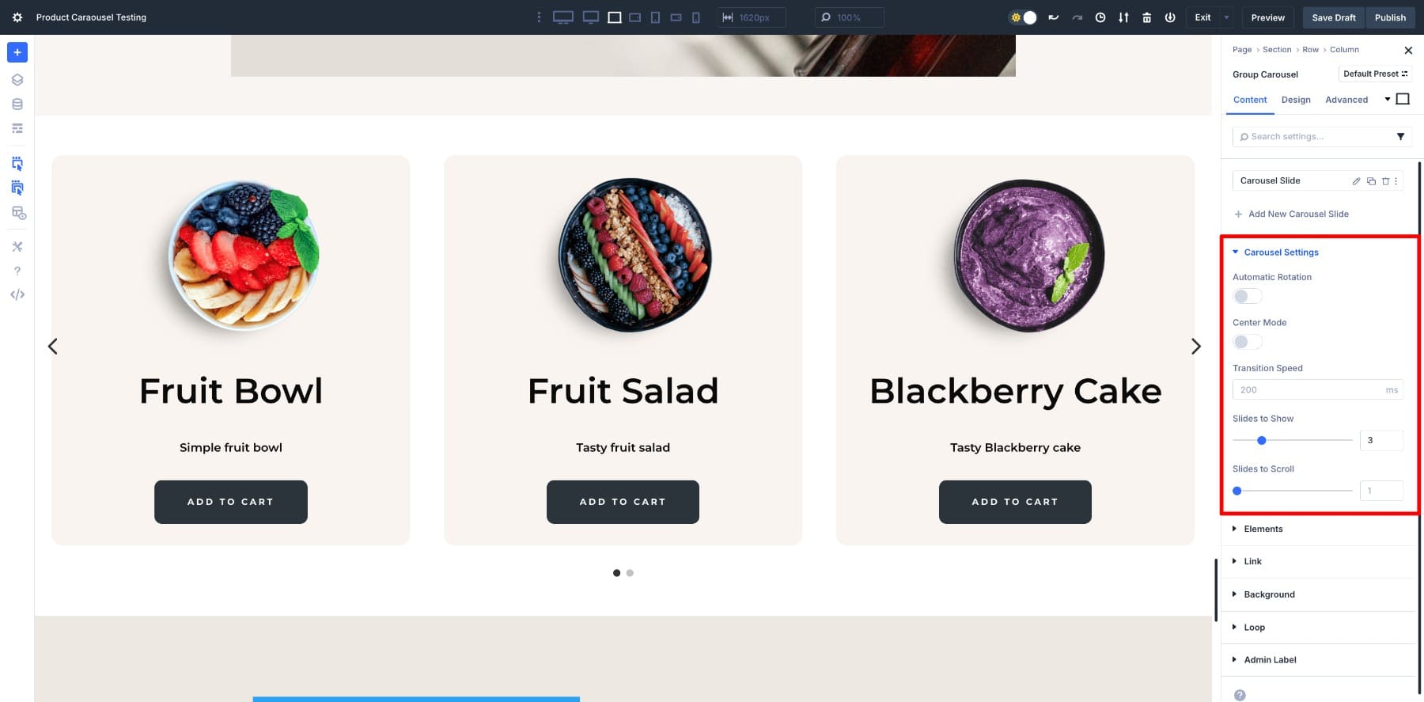The height and width of the screenshot is (702, 1424).
Task: Edit the Carousel Slide pencil icon
Action: (1357, 181)
